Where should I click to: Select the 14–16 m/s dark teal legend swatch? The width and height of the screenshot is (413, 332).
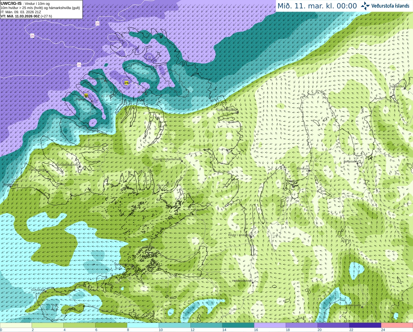tap(238, 325)
